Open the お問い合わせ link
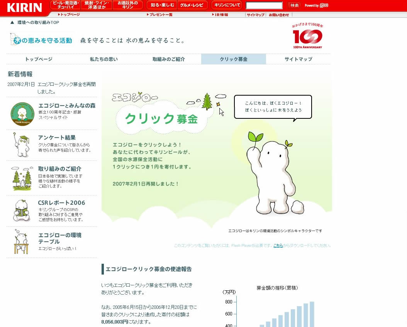This screenshot has width=407, height=327. 279,15
